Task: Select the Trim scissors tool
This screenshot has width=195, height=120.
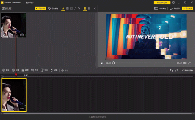Action: click(25, 70)
